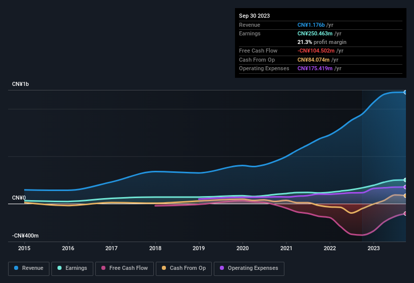
Task: Click the Sep 30 2023 tooltip header
Action: tap(254, 16)
